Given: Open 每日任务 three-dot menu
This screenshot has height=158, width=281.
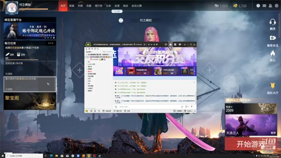Looking at the screenshot, I should pyautogui.click(x=51, y=43).
